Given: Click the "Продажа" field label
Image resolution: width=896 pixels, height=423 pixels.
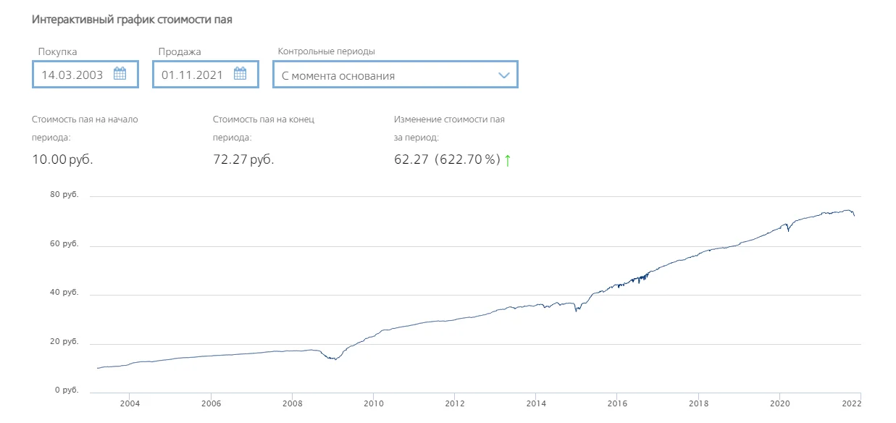Looking at the screenshot, I should click(180, 51).
